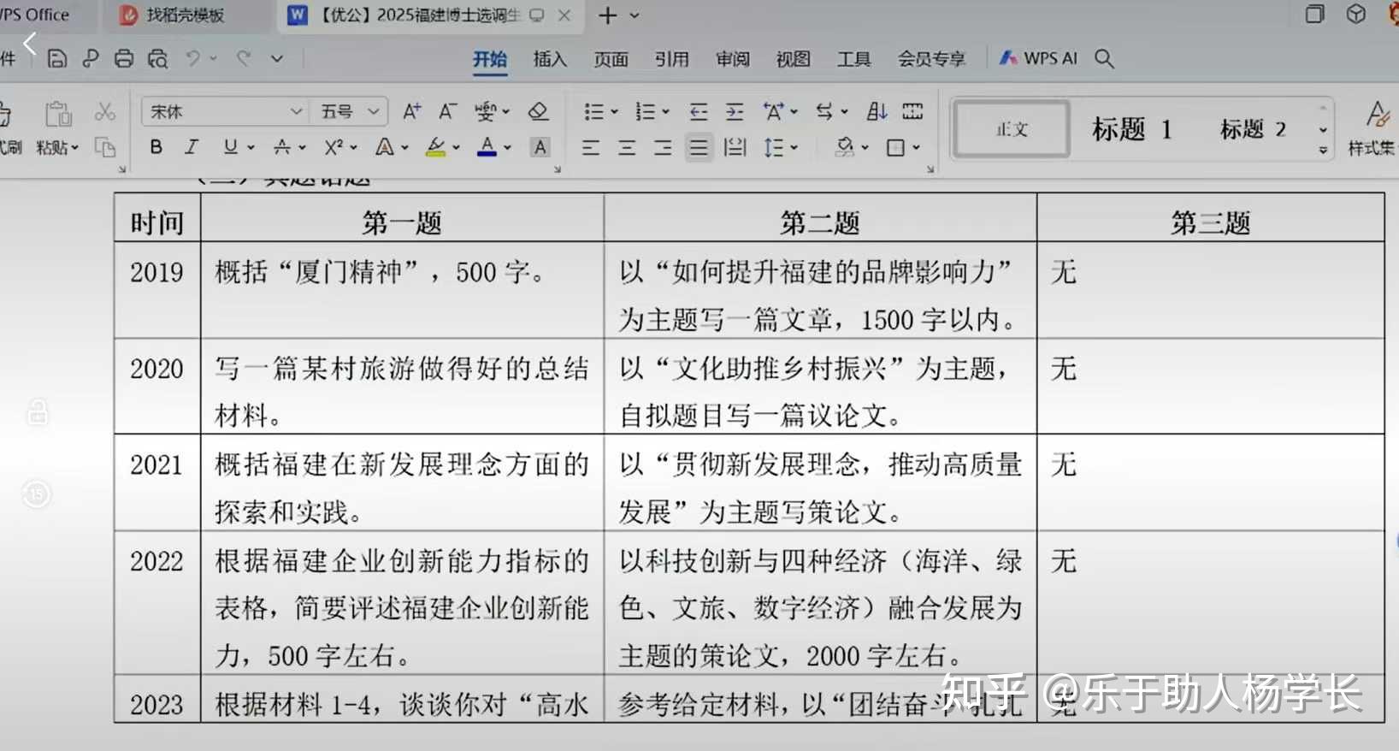Switch to 页面 ribbon tab
1399x751 pixels.
coord(611,58)
